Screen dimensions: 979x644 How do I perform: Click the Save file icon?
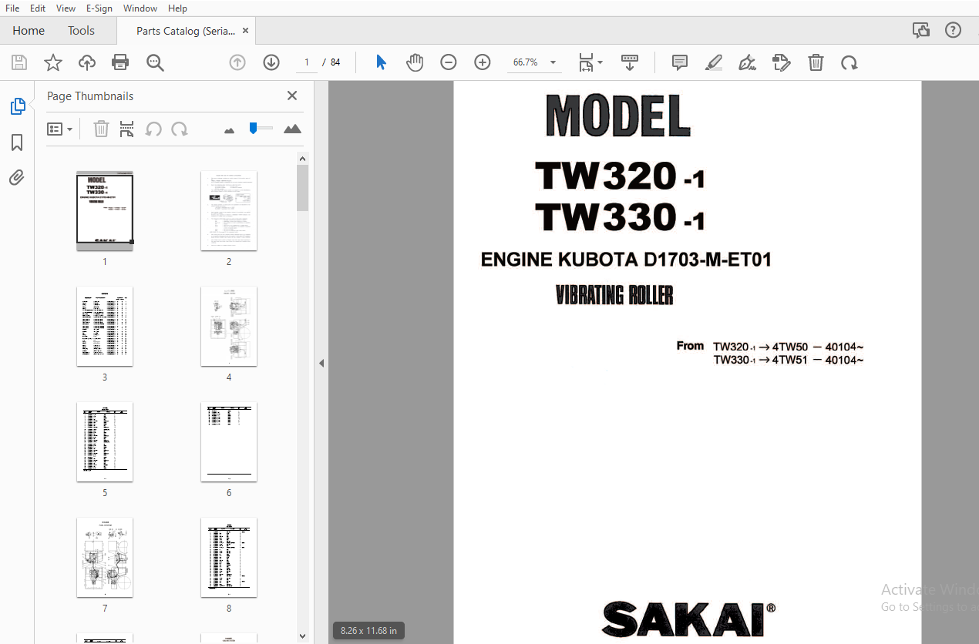pos(19,62)
